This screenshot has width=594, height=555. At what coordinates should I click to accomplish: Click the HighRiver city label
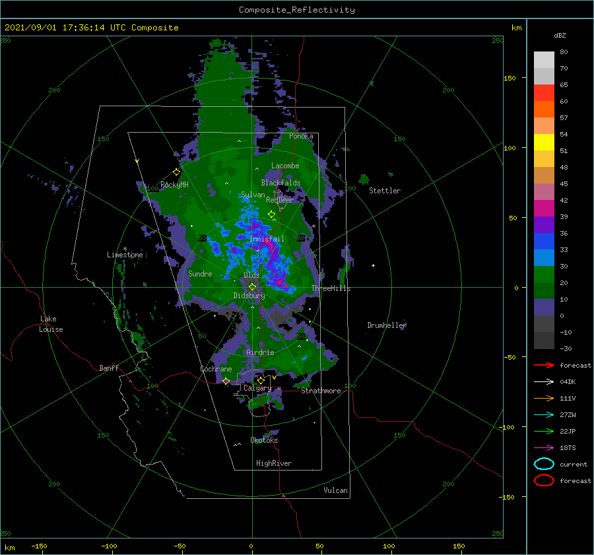click(274, 463)
